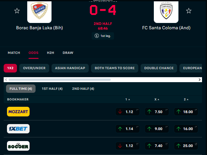Switch to the MATCH tab

(x=14, y=53)
